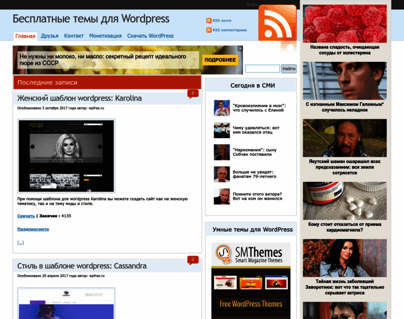Open Cassandra theme preview screenshot

point(66,303)
